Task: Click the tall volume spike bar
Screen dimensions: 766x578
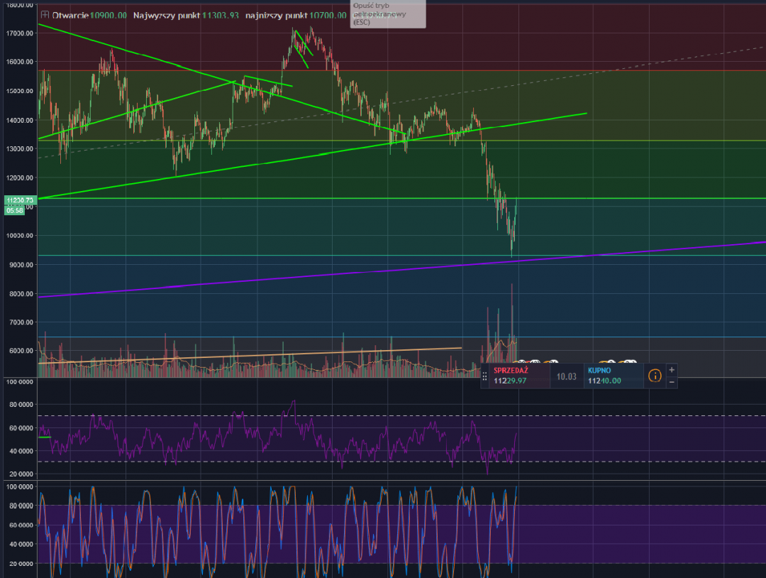Action: point(511,312)
